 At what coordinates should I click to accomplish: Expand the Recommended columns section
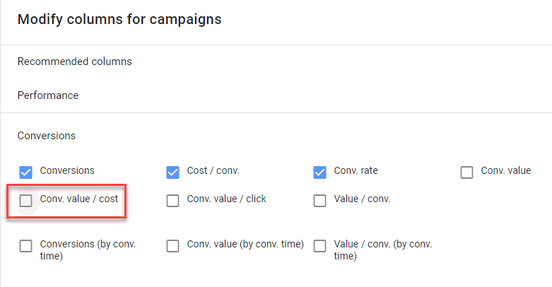[x=74, y=61]
